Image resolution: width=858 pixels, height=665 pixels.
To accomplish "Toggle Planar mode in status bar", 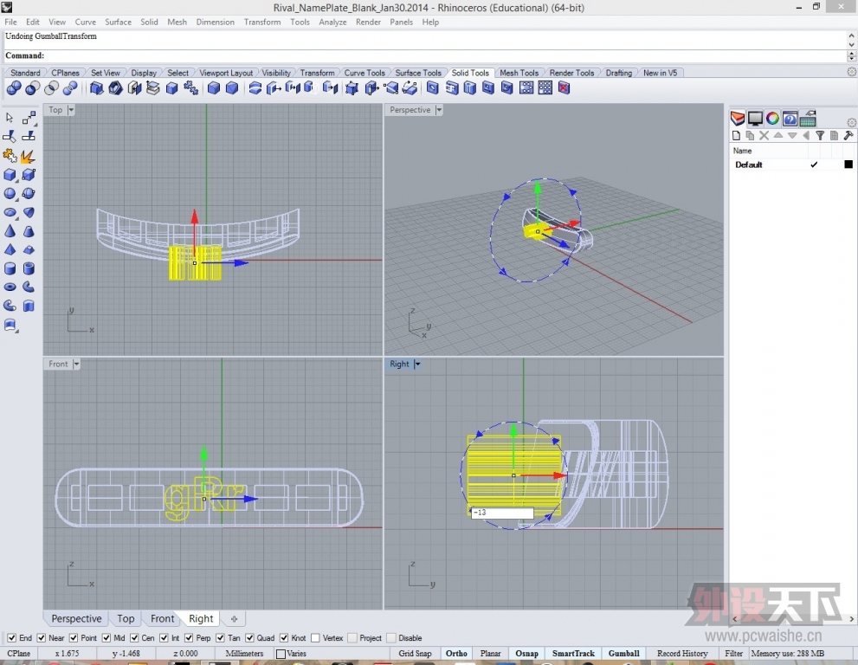I will 490,654.
